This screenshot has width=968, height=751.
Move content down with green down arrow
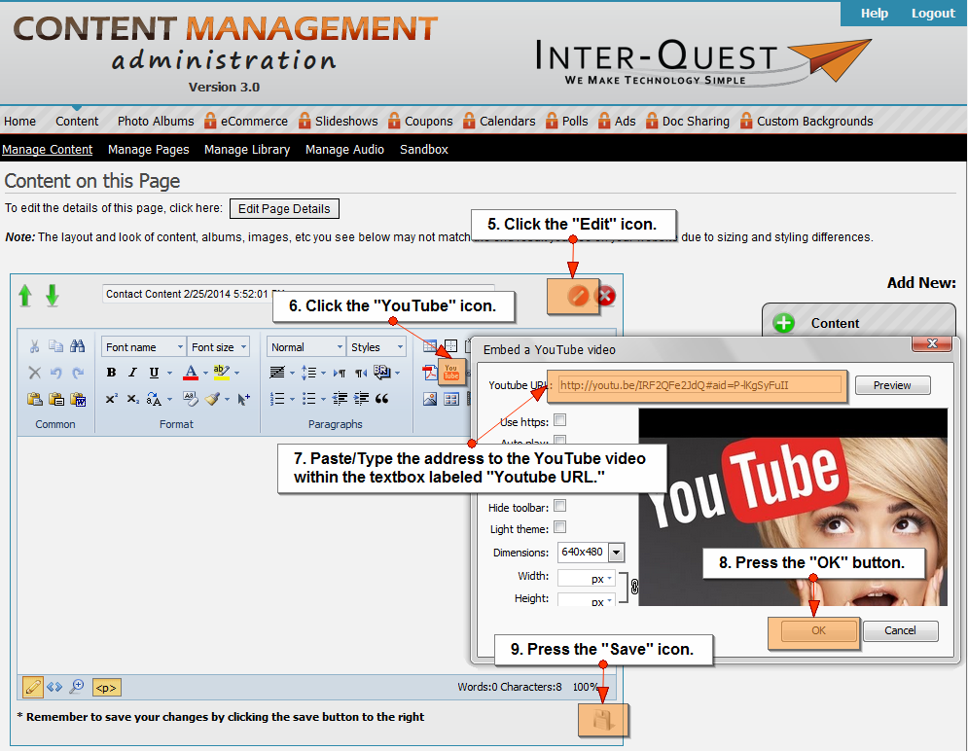(53, 296)
